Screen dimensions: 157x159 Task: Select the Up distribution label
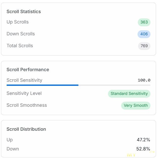10,140
